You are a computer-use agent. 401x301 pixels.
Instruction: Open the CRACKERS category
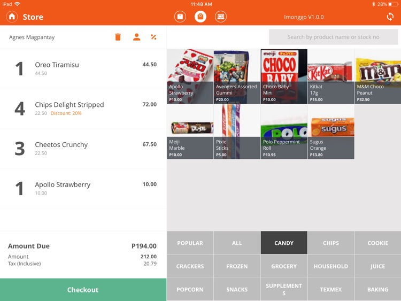[x=190, y=266]
